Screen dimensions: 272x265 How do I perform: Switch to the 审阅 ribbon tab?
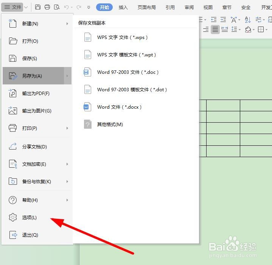[x=189, y=7]
